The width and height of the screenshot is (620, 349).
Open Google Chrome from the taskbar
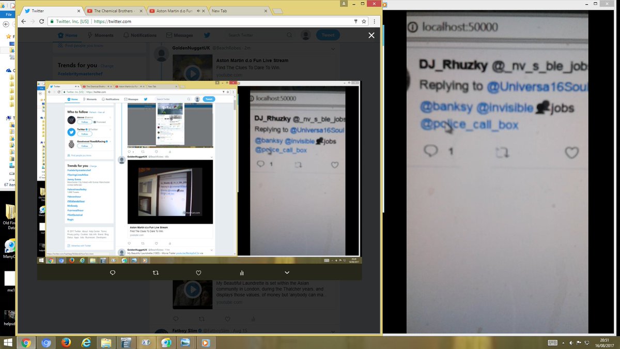(26, 342)
